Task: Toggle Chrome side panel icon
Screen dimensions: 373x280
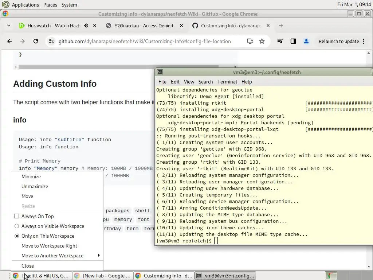Action: [293, 41]
